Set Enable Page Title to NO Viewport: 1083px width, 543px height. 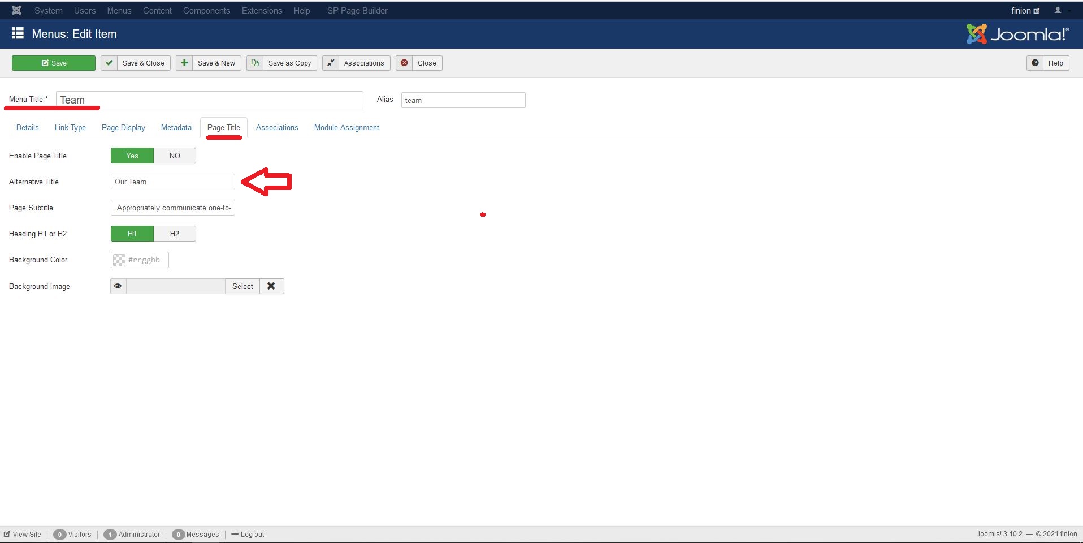pyautogui.click(x=175, y=156)
